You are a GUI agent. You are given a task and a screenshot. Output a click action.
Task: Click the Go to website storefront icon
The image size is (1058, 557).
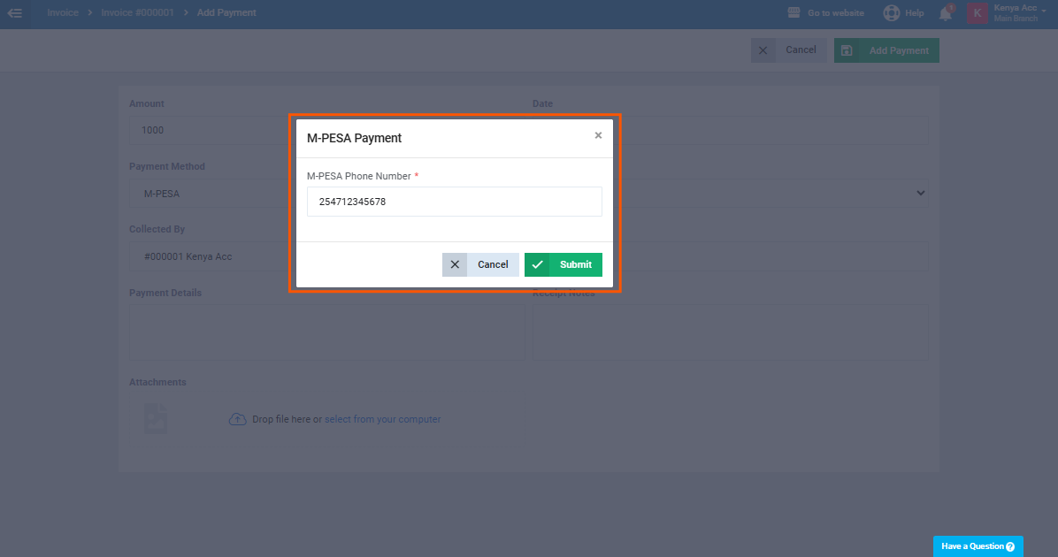tap(793, 12)
